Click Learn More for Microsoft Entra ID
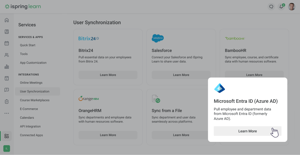The height and width of the screenshot is (155, 300). 247,131
